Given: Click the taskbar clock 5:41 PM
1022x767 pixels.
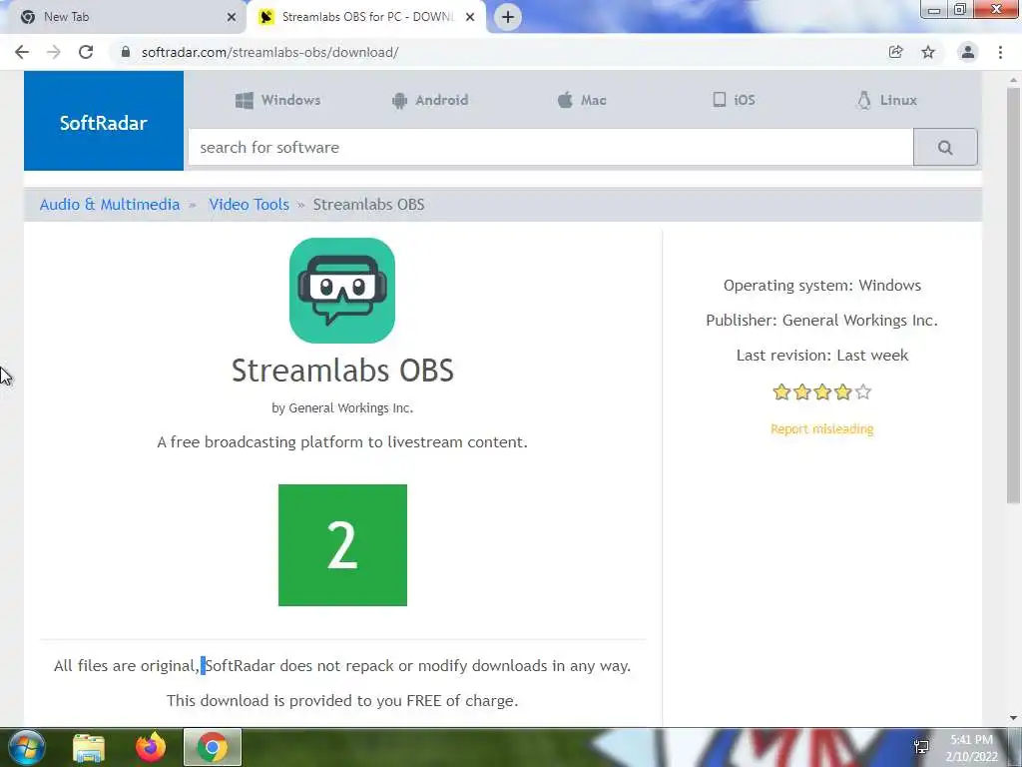Looking at the screenshot, I should point(971,740).
